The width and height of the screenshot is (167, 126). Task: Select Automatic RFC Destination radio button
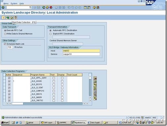50,30
